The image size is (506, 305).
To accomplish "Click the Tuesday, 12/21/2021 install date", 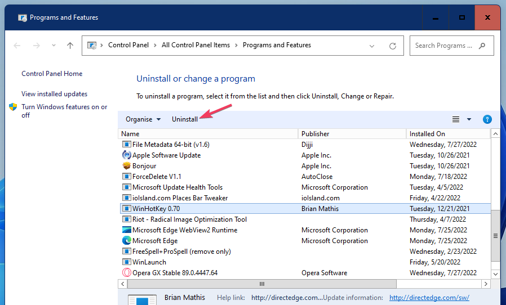I will click(440, 209).
